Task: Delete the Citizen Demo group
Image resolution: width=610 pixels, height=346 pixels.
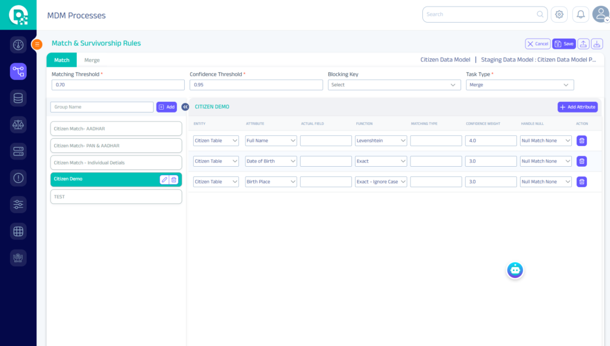Action: 174,179
